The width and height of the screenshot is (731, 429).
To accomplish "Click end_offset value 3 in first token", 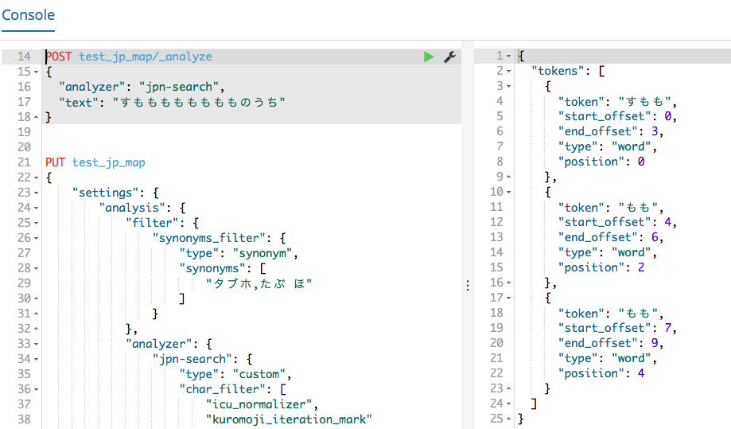I will [x=655, y=131].
